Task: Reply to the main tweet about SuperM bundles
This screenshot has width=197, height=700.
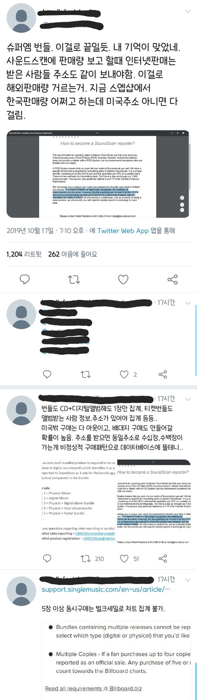Action: click(x=25, y=280)
